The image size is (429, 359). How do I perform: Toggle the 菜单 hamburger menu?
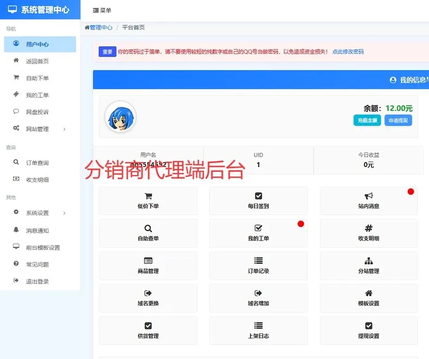[x=102, y=10]
